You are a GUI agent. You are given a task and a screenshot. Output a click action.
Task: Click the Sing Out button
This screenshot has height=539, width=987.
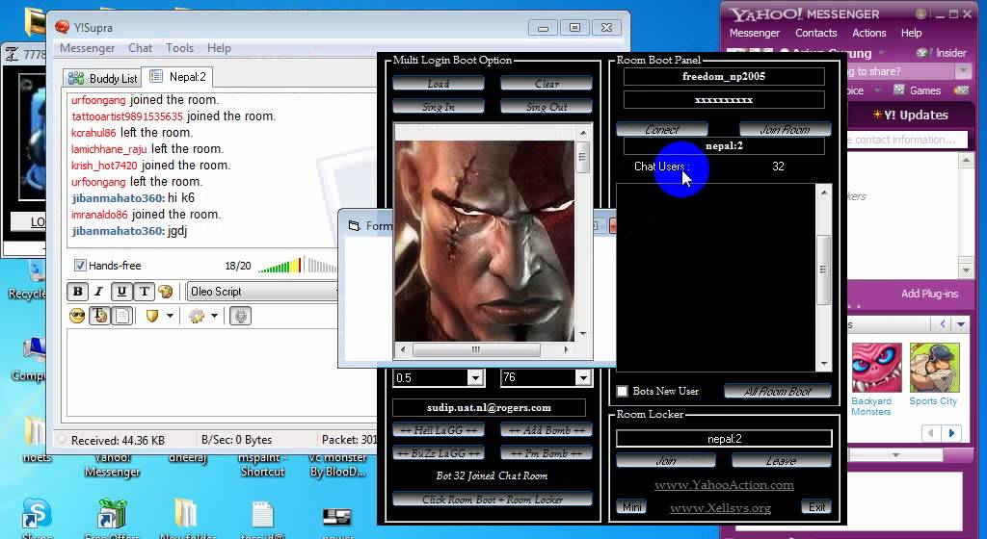[x=547, y=107]
